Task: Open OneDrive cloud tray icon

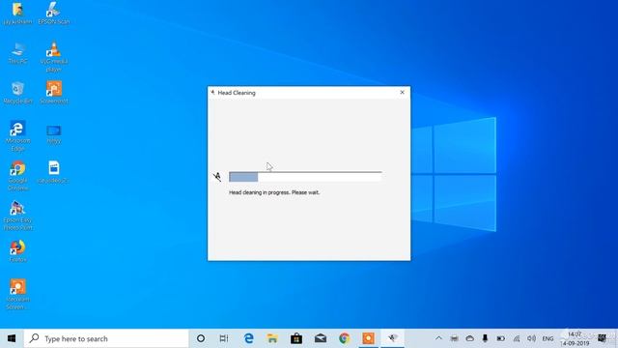Action: tap(470, 338)
